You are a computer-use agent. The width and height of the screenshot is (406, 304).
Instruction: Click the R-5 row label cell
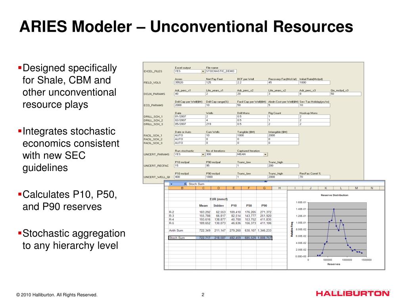click(182, 223)
